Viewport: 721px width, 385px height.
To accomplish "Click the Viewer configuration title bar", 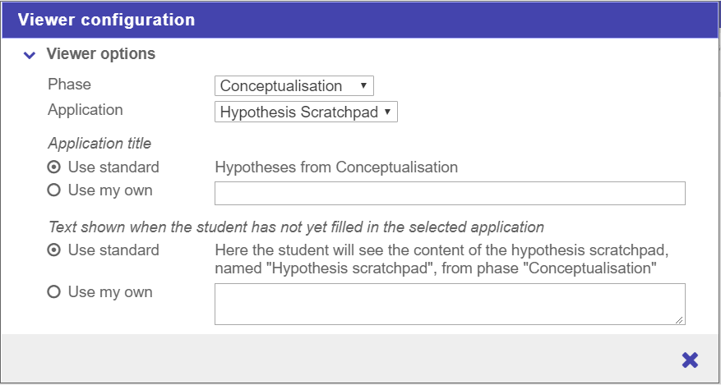I will pyautogui.click(x=360, y=20).
